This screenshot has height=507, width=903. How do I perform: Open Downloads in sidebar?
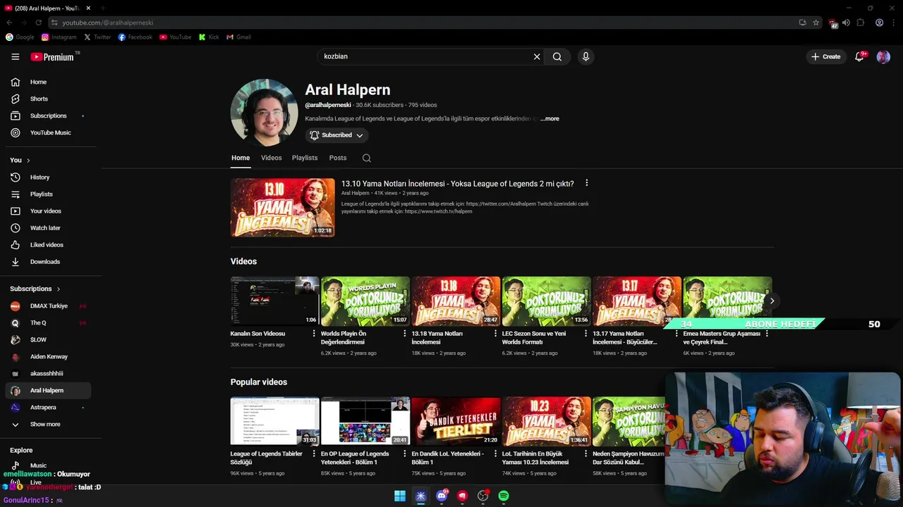(x=48, y=262)
